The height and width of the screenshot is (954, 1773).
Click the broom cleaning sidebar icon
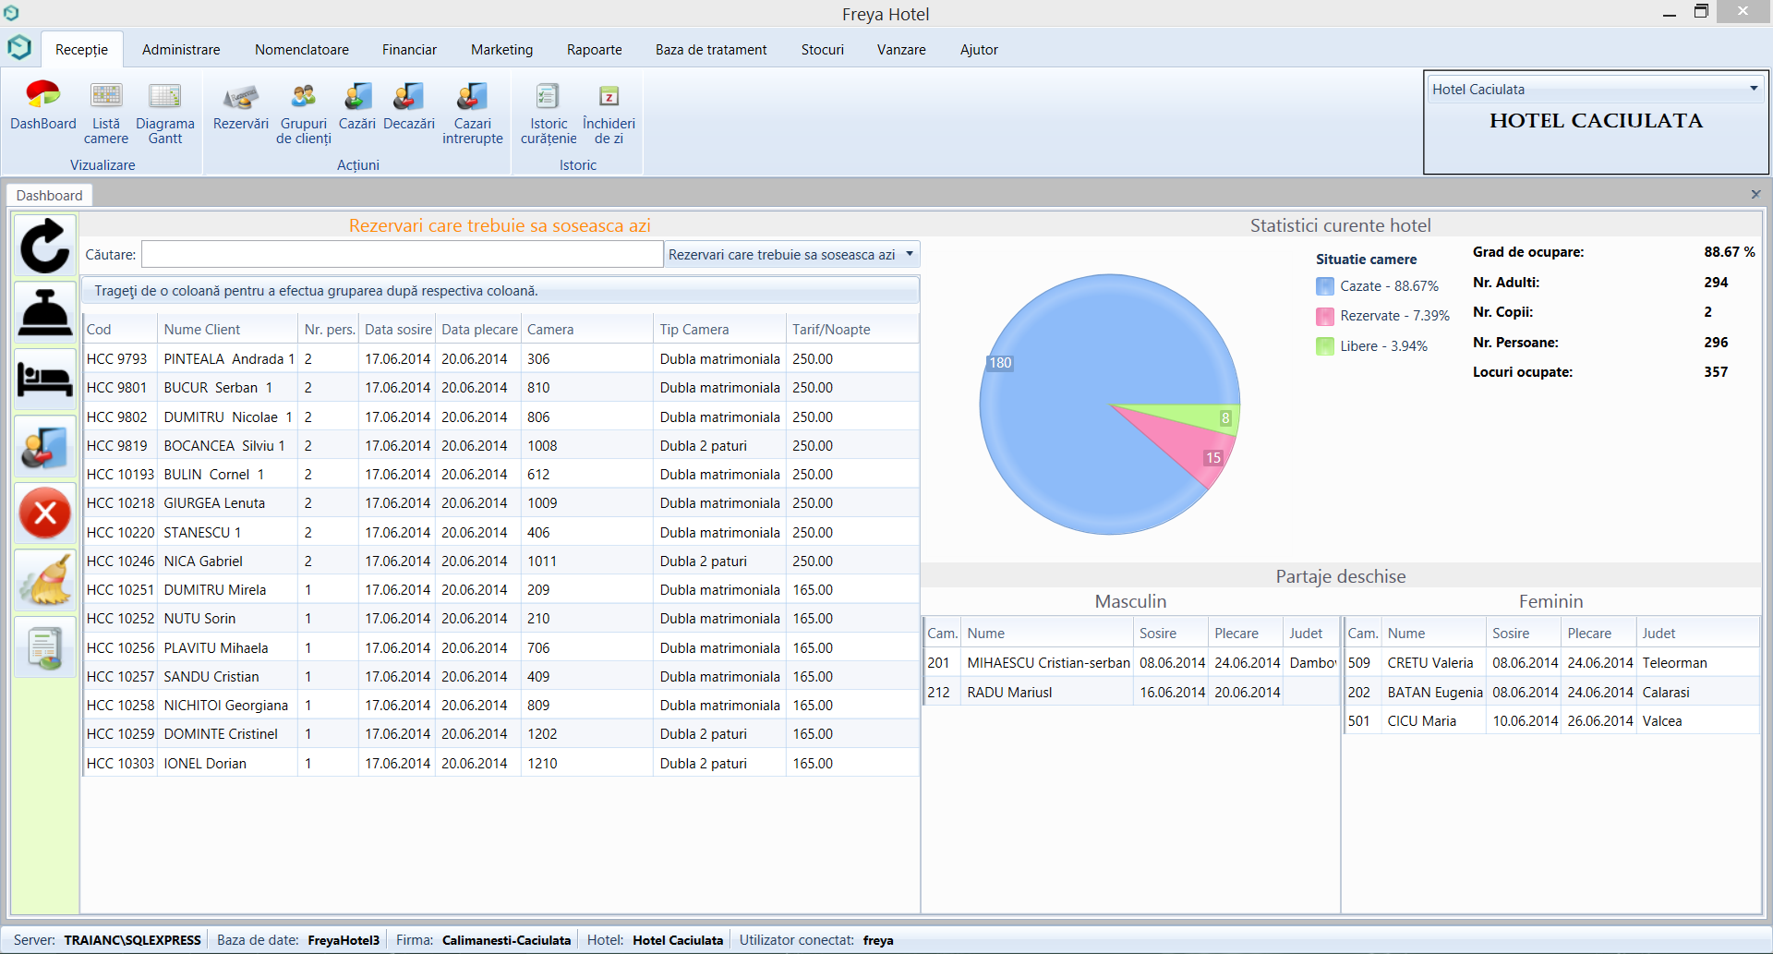click(45, 581)
